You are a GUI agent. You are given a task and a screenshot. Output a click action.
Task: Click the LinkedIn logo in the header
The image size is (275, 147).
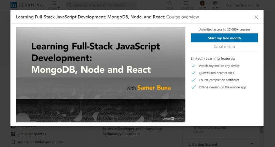click(x=14, y=5)
